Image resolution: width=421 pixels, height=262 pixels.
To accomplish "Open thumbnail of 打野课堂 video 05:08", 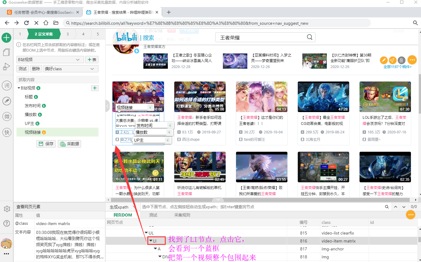I will point(200,97).
